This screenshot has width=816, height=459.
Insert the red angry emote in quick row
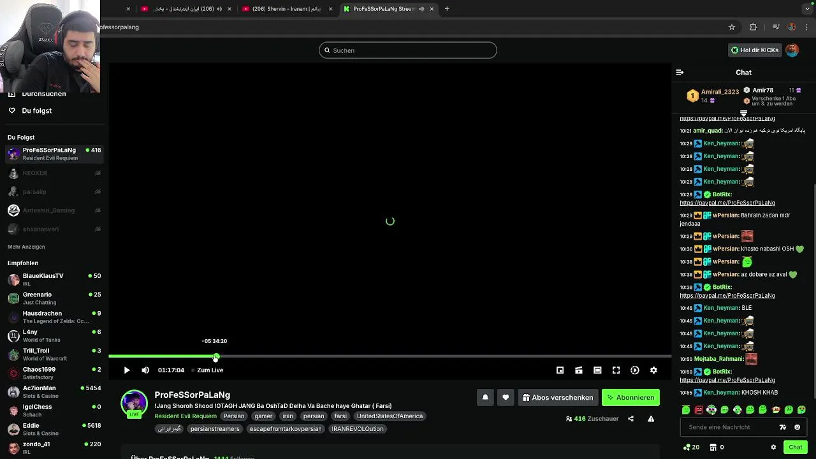coord(699,410)
